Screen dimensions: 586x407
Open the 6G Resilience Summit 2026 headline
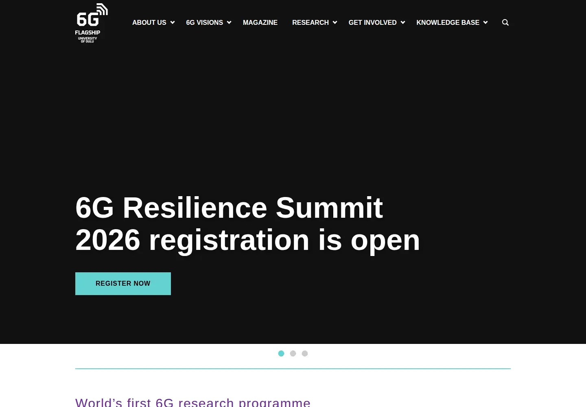pos(247,224)
